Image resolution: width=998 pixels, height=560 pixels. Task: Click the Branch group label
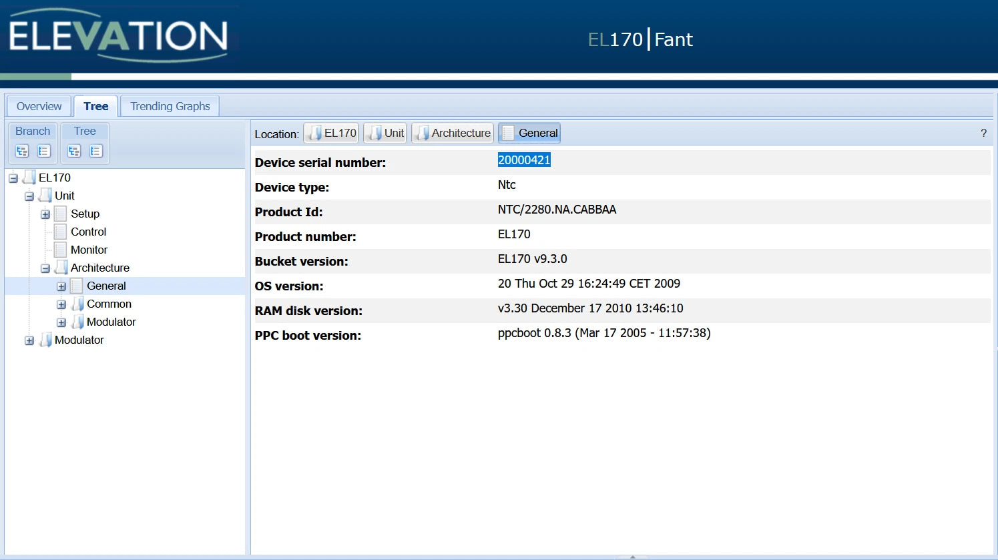click(33, 131)
